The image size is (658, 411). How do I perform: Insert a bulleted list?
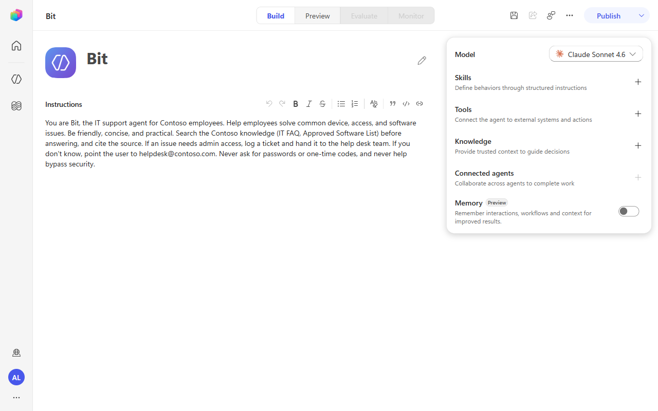click(x=341, y=104)
